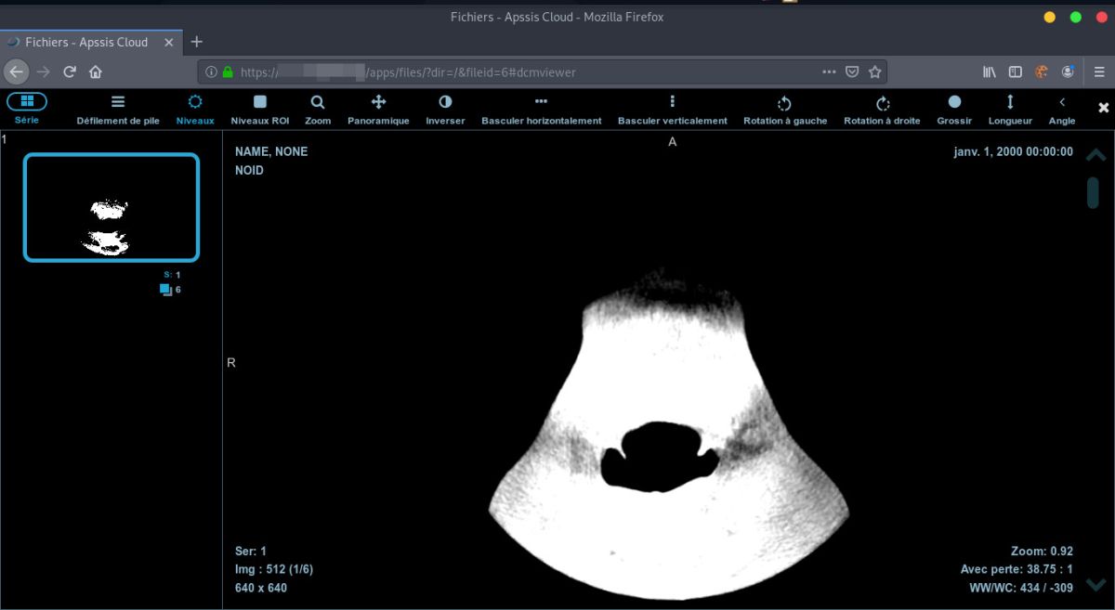Toggle Inverser image colors
The height and width of the screenshot is (610, 1115).
click(445, 109)
